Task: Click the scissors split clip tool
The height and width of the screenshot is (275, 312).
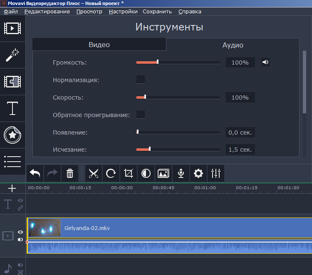Action: (94, 173)
